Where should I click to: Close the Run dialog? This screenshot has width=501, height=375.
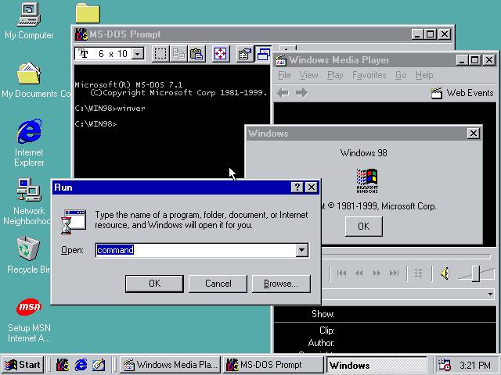pyautogui.click(x=312, y=187)
